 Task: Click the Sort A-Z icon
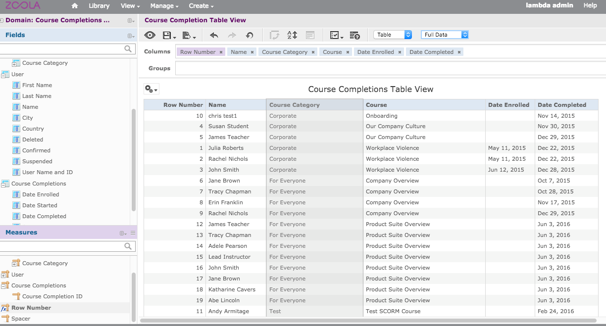coord(292,35)
